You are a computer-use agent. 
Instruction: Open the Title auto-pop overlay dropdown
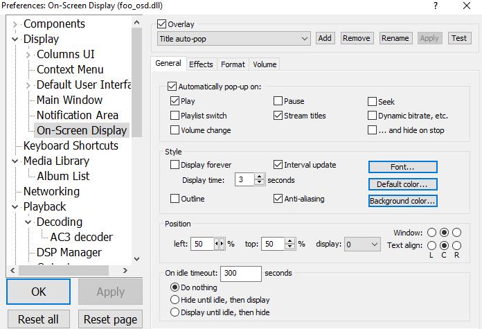click(x=233, y=39)
